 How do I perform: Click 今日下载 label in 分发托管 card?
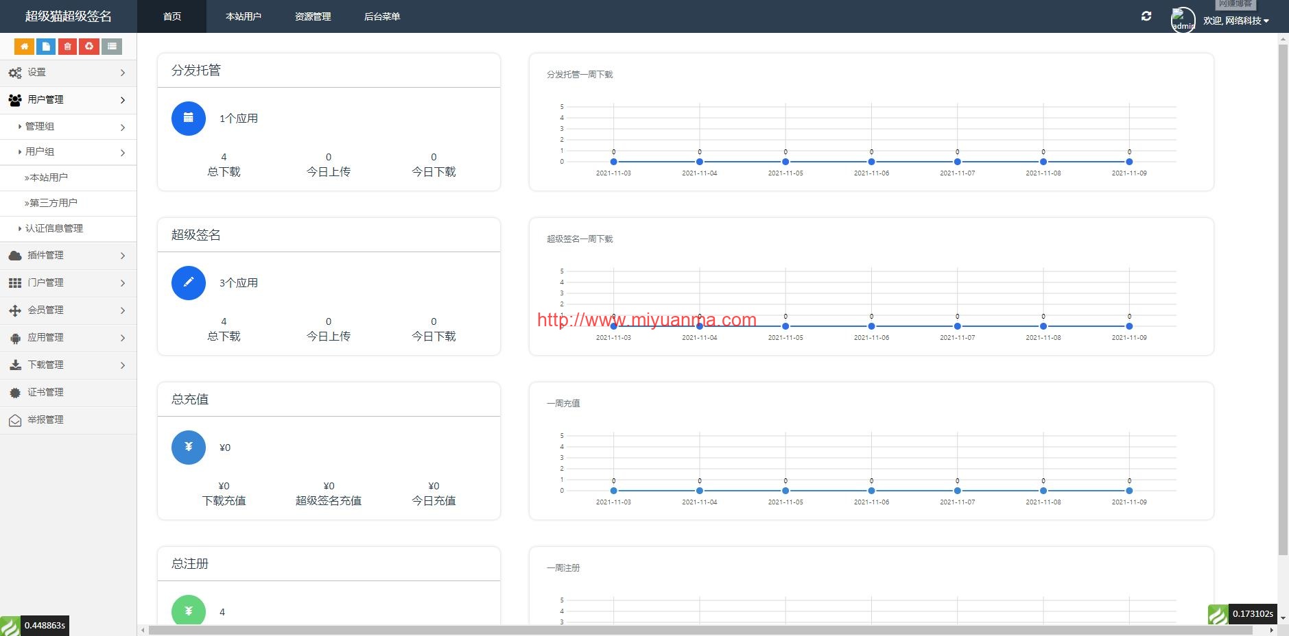click(x=434, y=172)
